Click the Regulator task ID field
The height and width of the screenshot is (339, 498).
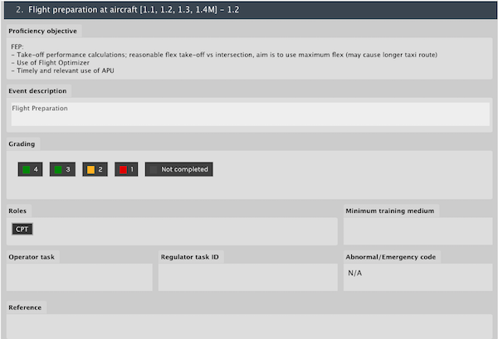pos(247,277)
